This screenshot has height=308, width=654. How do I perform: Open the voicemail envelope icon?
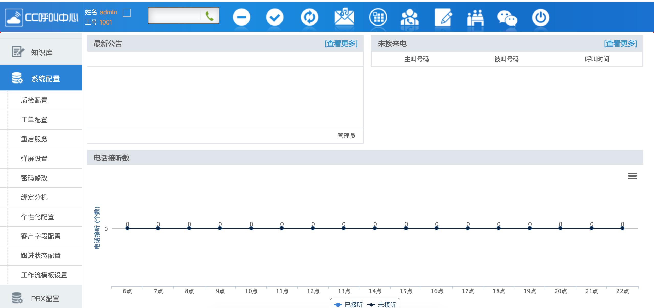pos(344,17)
